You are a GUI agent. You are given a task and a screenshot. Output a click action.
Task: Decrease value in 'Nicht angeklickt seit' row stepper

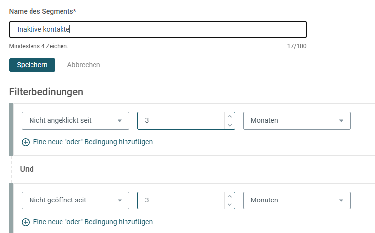click(x=230, y=125)
